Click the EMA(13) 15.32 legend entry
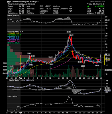 [14, 38]
